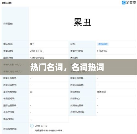This screenshot has height=134, width=137.
Task: Click the 企查查 logo icon
Action: point(124,2)
